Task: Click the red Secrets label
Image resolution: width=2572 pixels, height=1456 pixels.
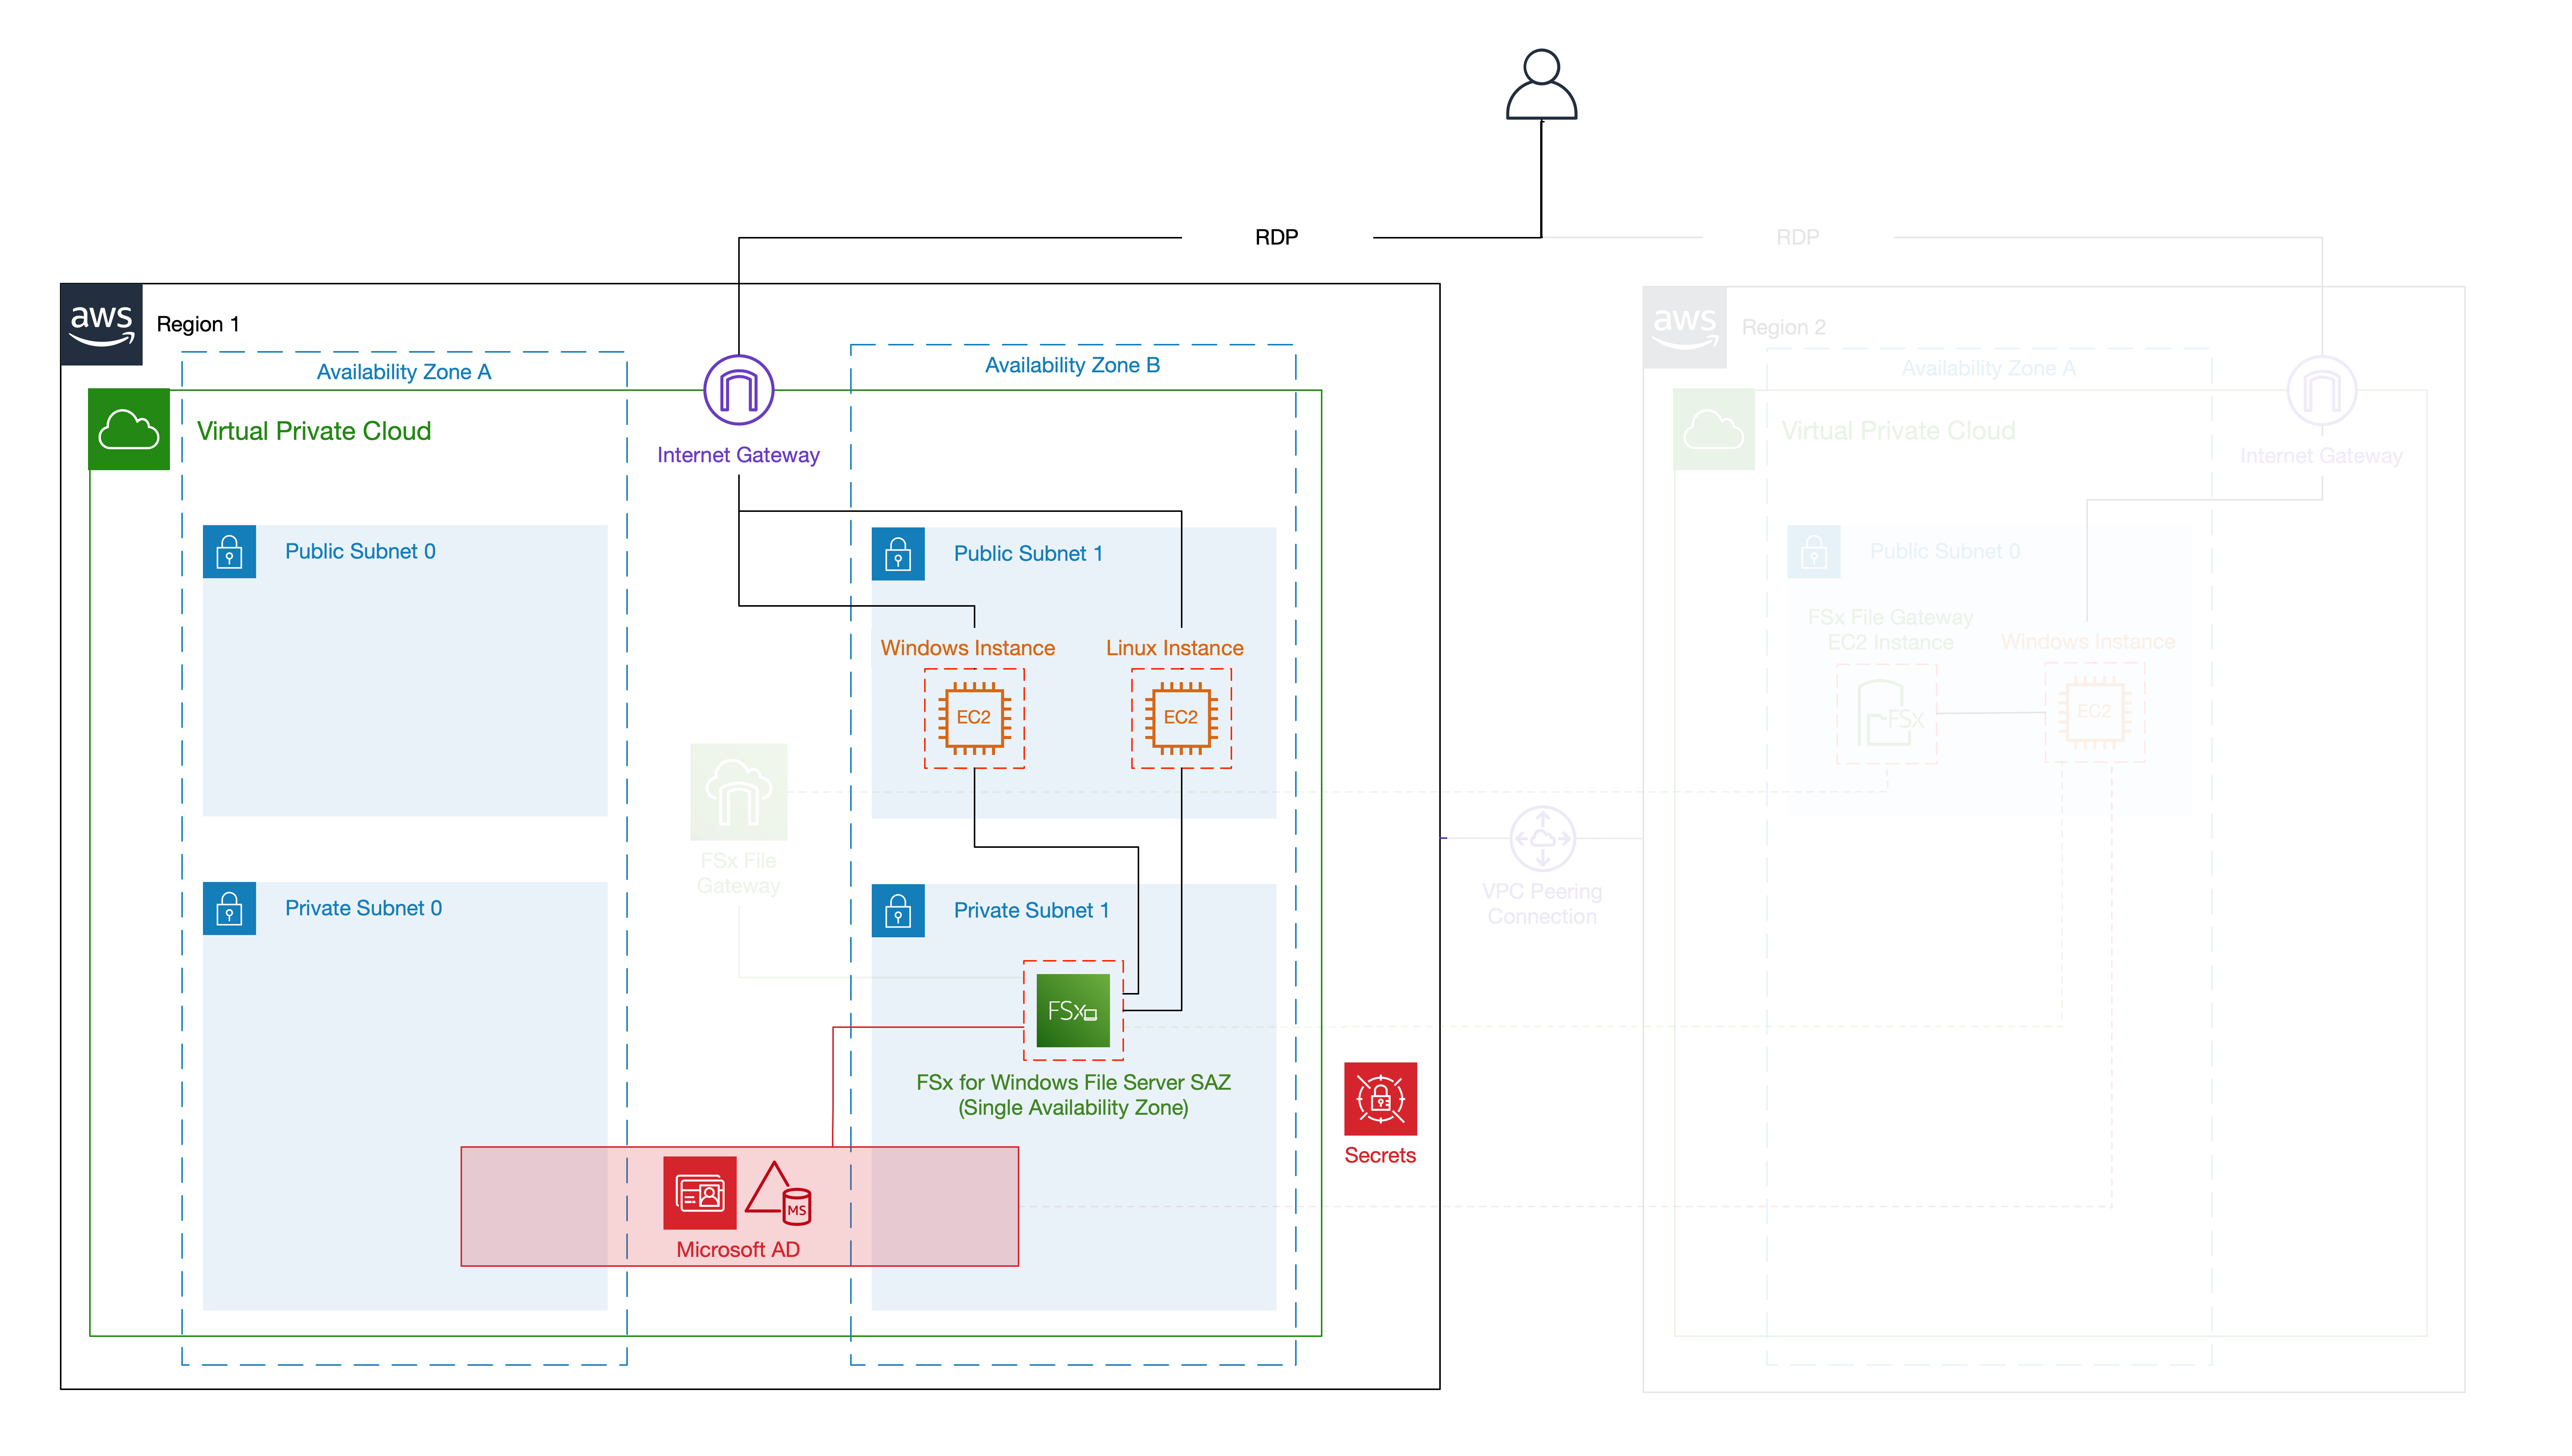Action: click(1380, 1156)
